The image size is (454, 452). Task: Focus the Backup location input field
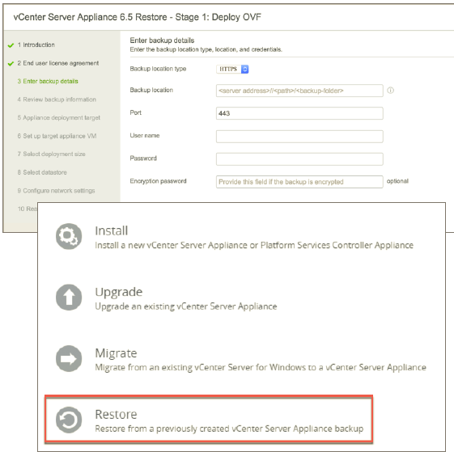pos(299,91)
